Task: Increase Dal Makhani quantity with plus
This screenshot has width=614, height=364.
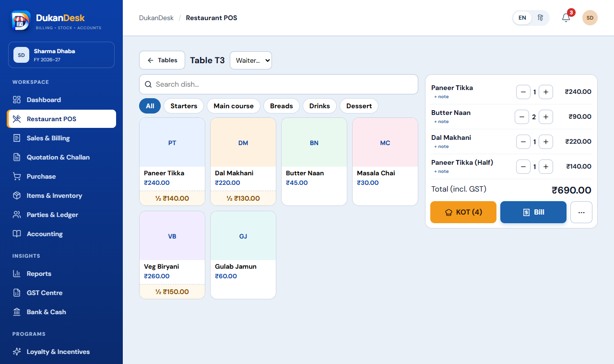Action: [546, 142]
